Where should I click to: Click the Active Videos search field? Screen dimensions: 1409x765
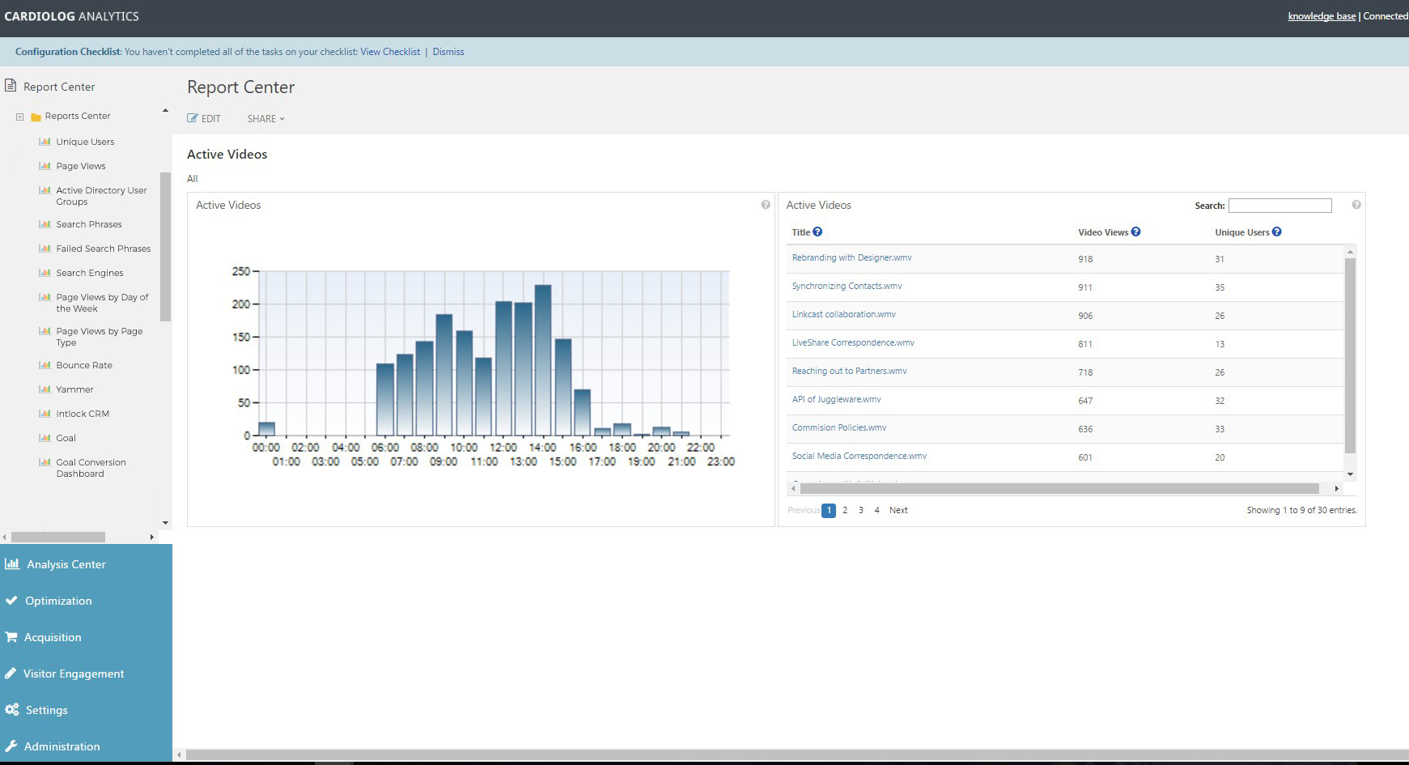pos(1280,206)
